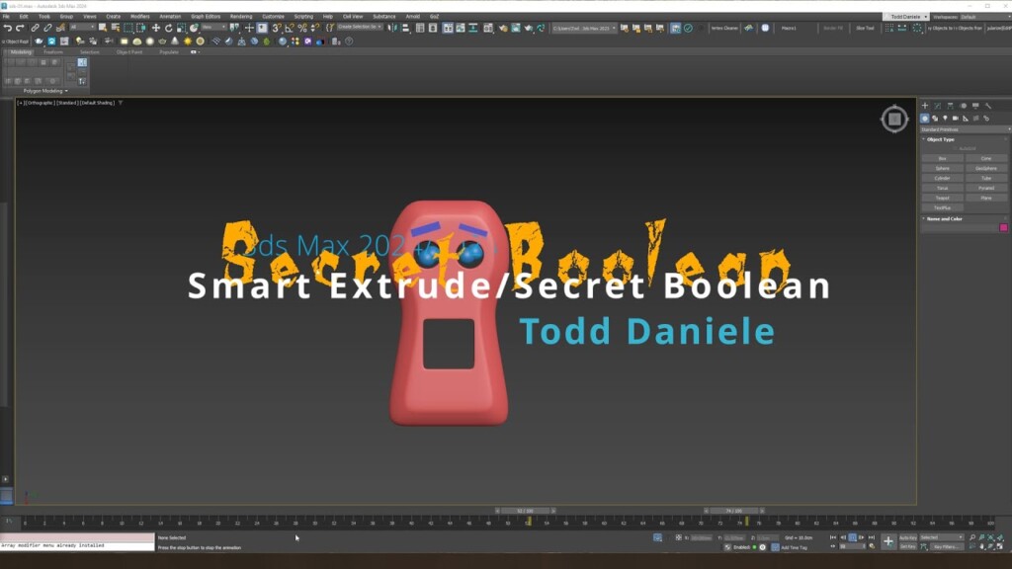
Task: Enable Auto Key animation mode
Action: pyautogui.click(x=908, y=537)
